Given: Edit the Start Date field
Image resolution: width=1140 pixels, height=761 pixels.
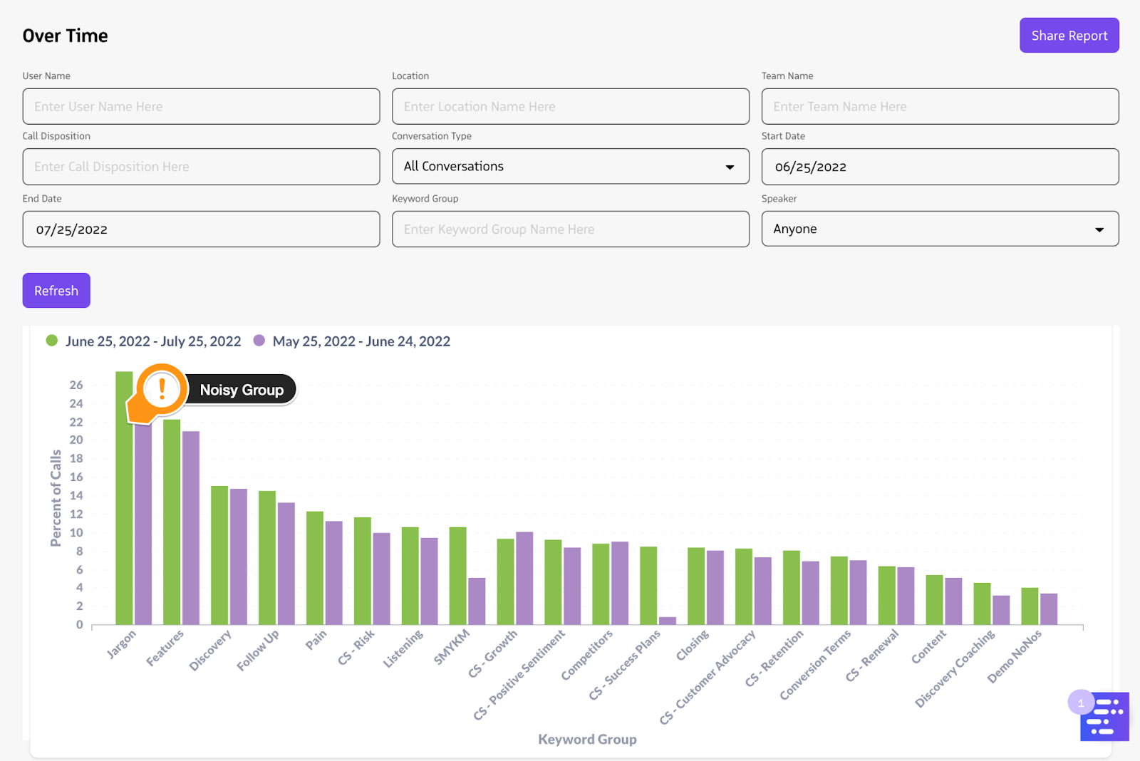Looking at the screenshot, I should 939,167.
